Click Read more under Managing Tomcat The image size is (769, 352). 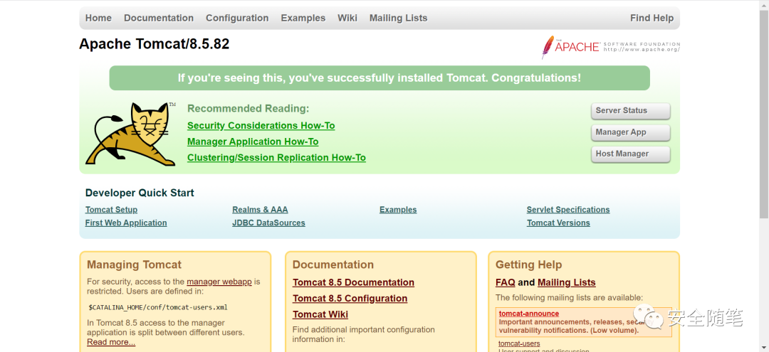pyautogui.click(x=111, y=342)
